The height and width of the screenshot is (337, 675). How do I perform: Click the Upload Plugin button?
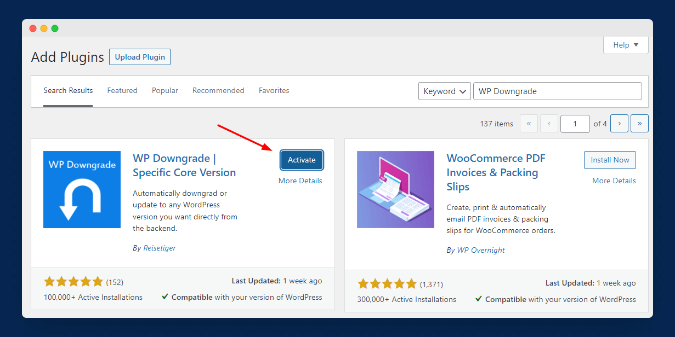(140, 57)
